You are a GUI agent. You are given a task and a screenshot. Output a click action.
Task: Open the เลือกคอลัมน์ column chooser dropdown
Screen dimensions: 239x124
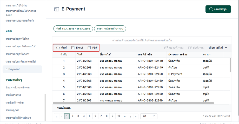pos(218,48)
